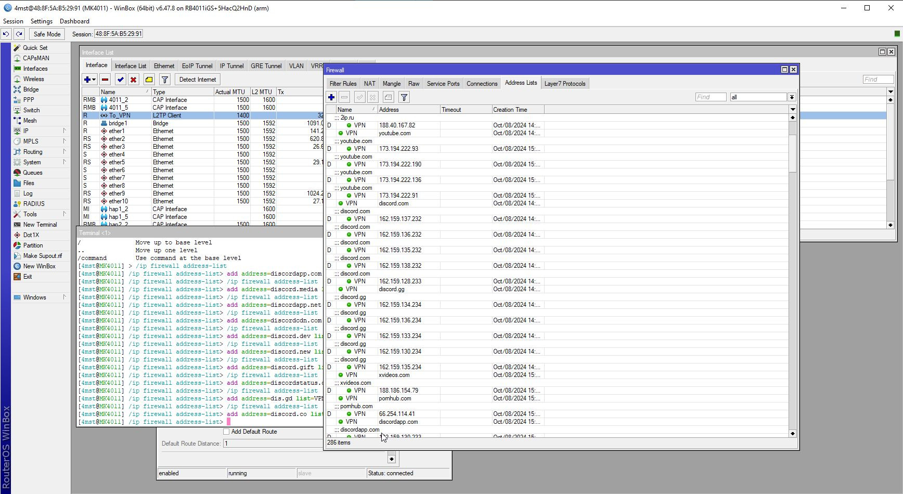This screenshot has height=494, width=903.
Task: Open Settings menu
Action: pos(42,21)
